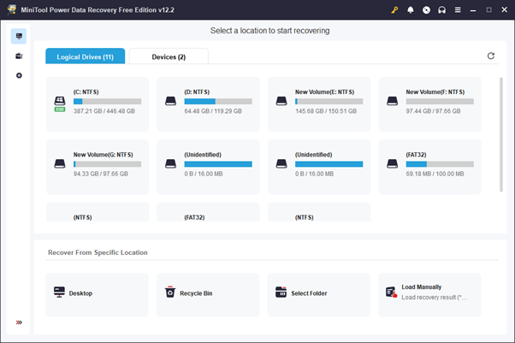This screenshot has height=343, width=515.
Task: Refresh the drive list
Action: pos(491,56)
